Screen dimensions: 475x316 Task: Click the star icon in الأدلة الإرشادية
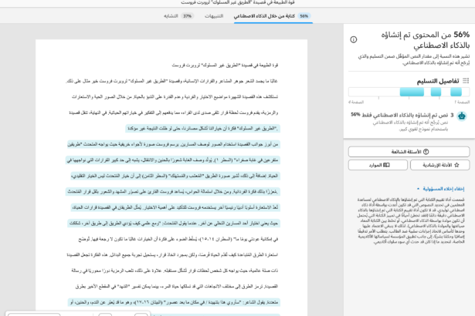[x=456, y=165]
